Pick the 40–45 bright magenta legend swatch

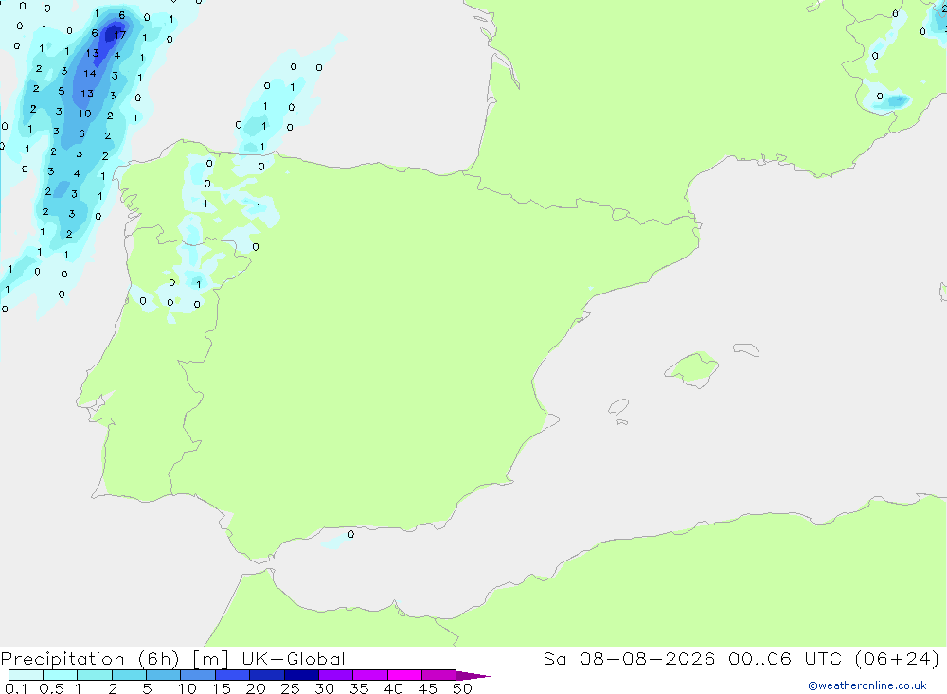point(404,675)
